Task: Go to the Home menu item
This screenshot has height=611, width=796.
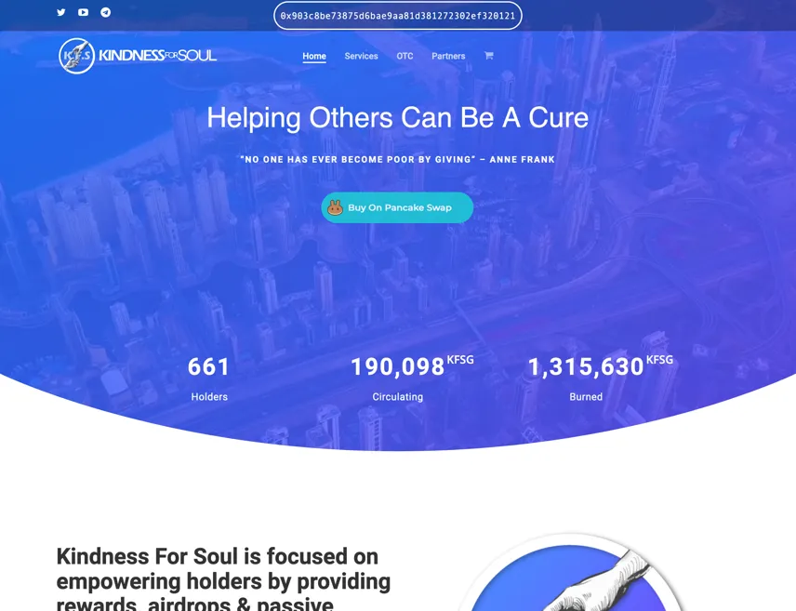Action: [314, 56]
